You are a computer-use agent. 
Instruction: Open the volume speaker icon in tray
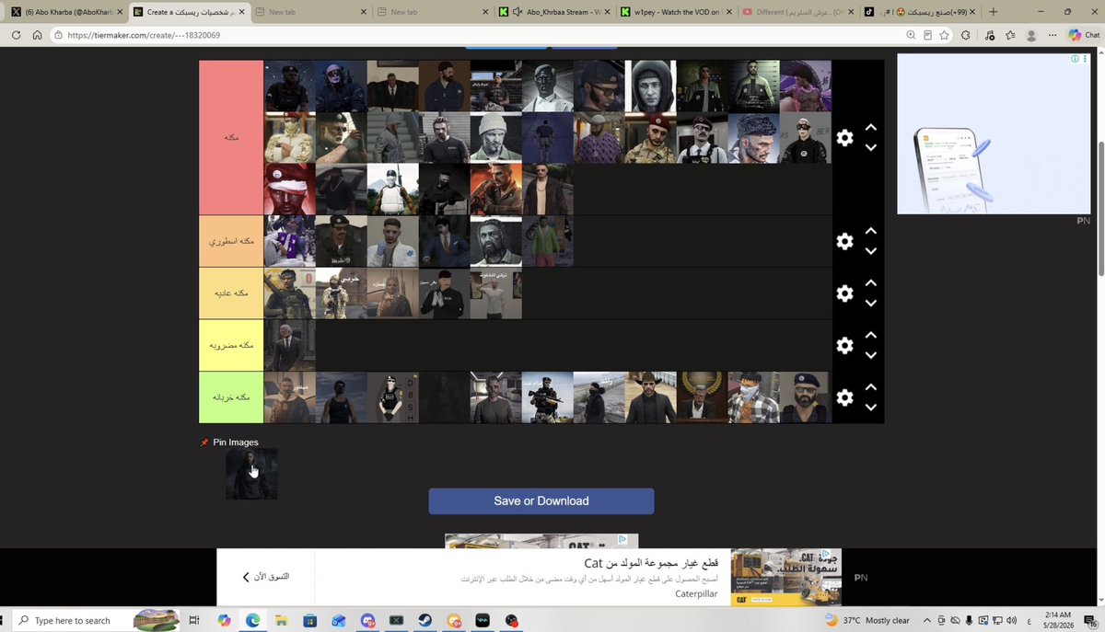click(1011, 621)
